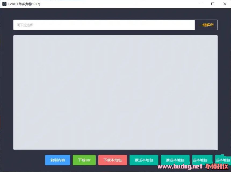Click the 一键解密 button

click(206, 25)
